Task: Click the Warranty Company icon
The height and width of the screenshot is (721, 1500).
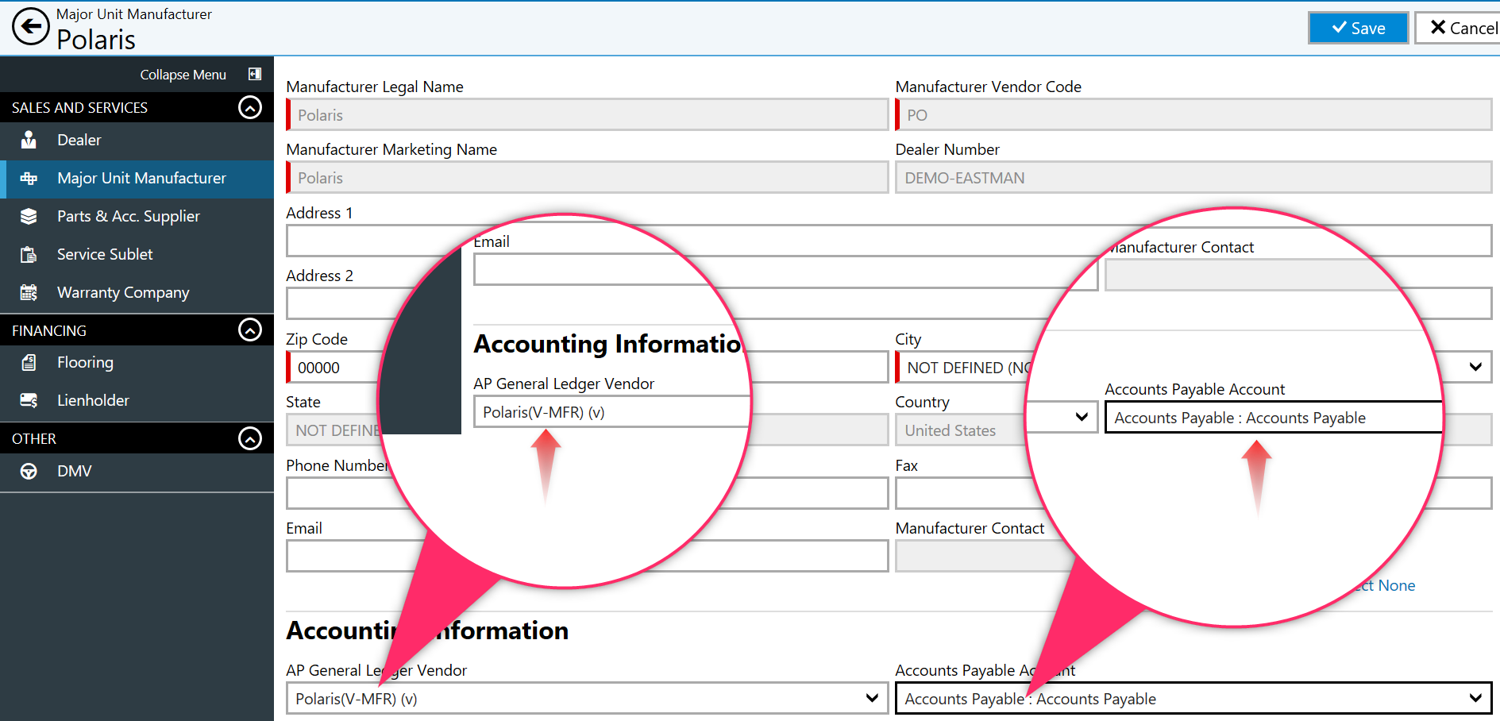Action: click(x=29, y=292)
